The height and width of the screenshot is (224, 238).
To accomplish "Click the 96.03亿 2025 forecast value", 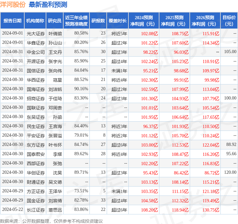I will [181, 52].
